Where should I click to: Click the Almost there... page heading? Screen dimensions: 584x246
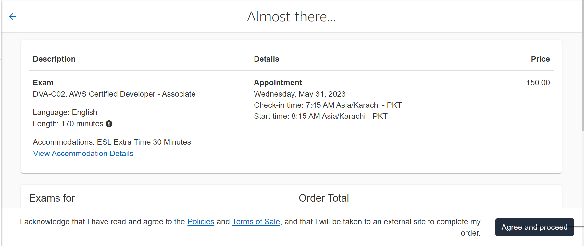[291, 17]
